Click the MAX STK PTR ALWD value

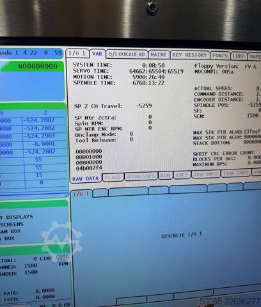coord(252,131)
